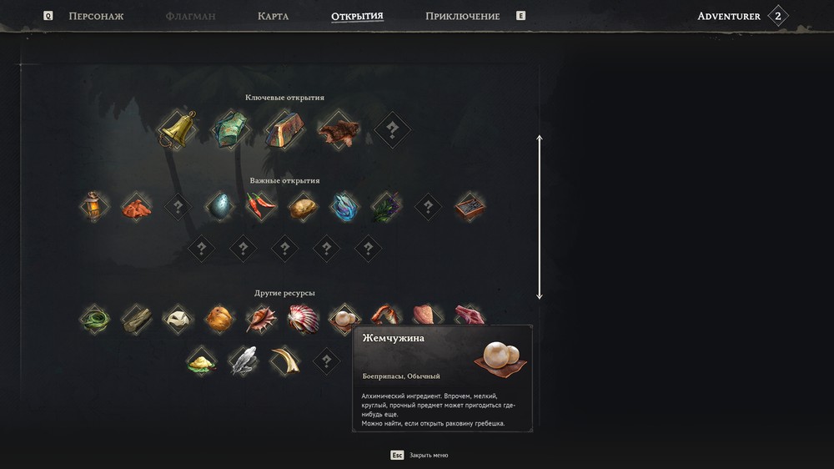This screenshot has width=834, height=469.
Task: Click the locked key discovery question mark
Action: coord(393,129)
